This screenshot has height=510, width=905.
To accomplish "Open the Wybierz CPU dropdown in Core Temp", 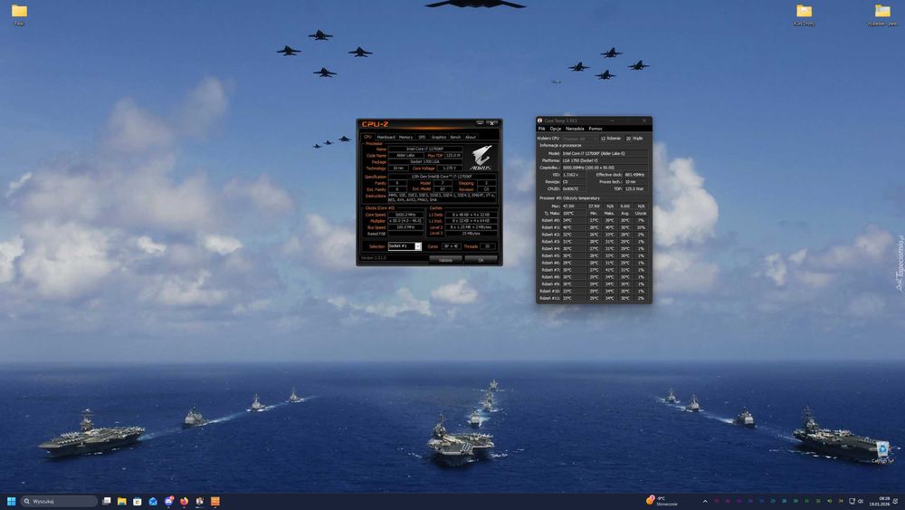I will [x=581, y=139].
